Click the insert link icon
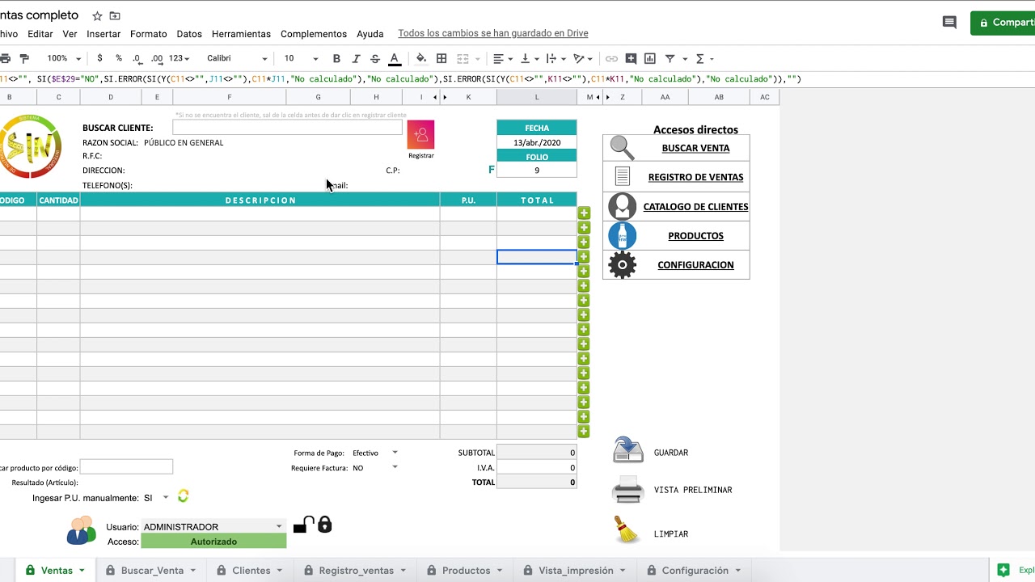The image size is (1035, 582). coord(611,58)
